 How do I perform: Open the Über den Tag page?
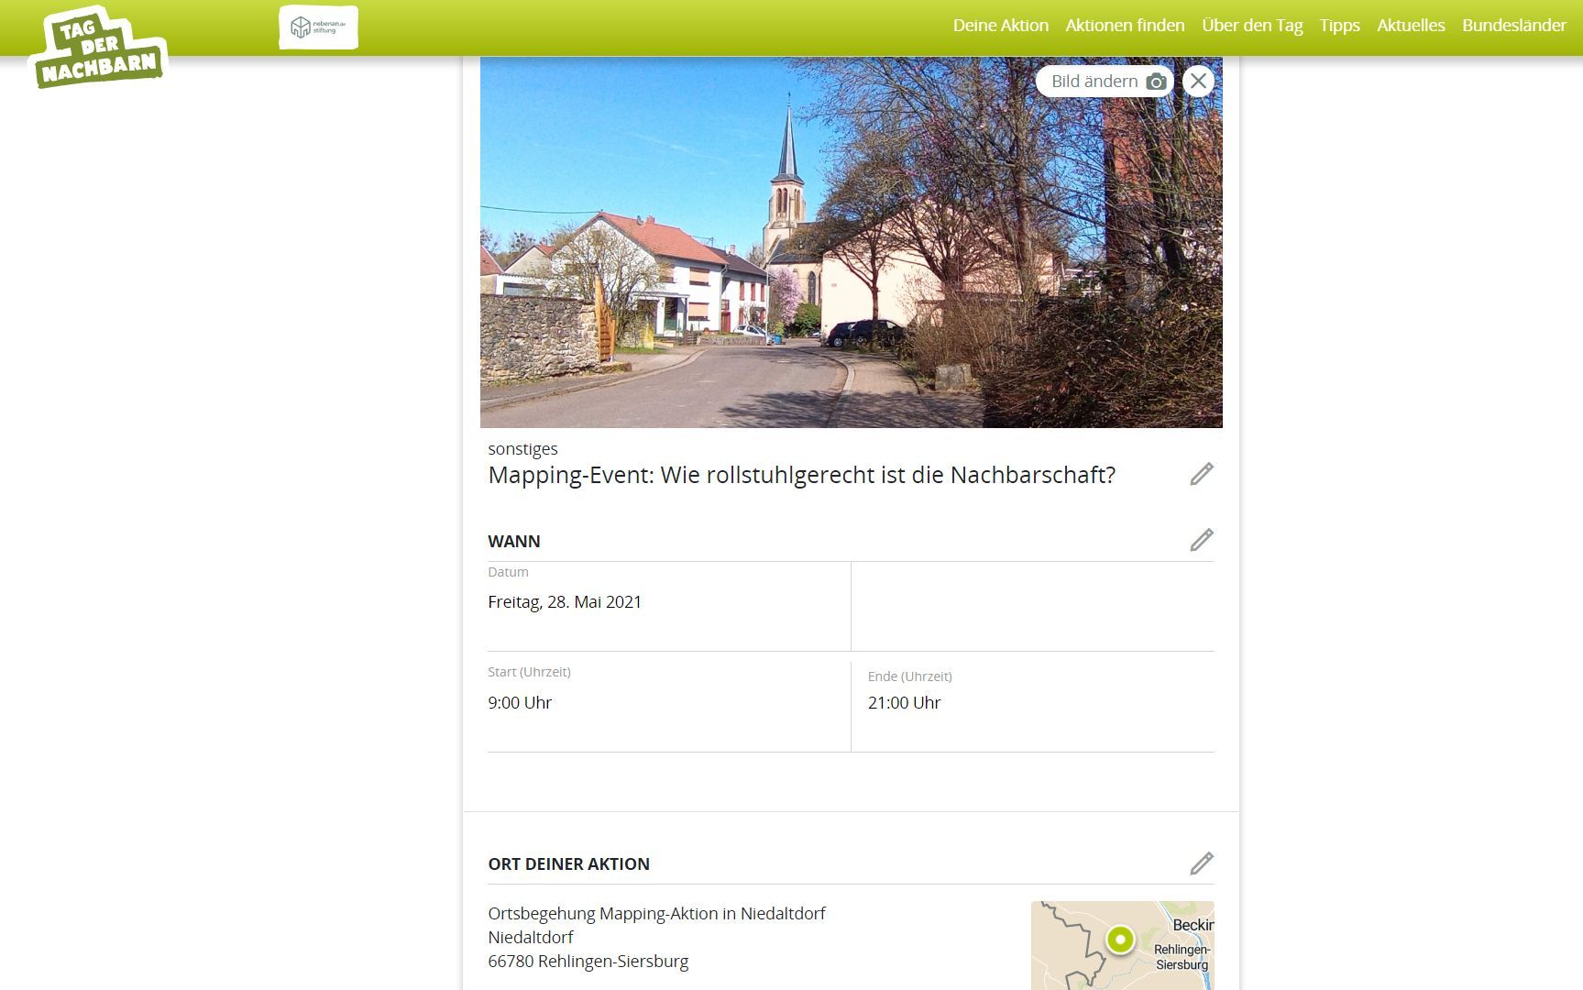1252,26
